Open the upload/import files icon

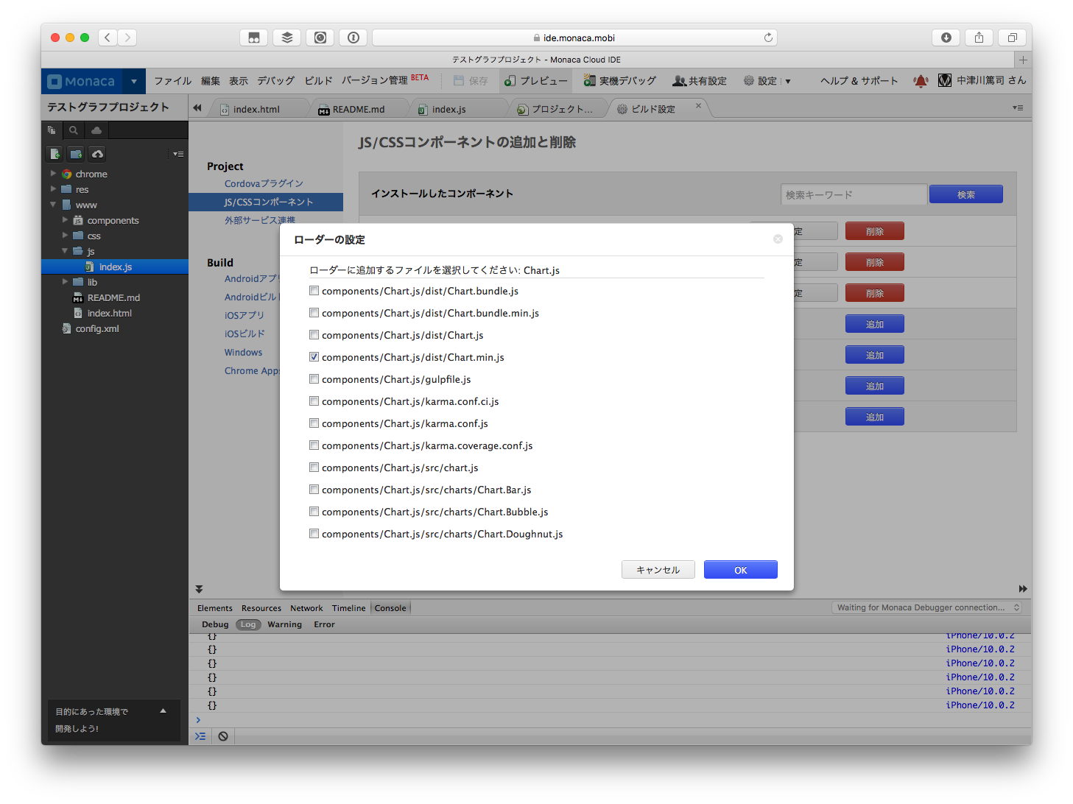96,153
